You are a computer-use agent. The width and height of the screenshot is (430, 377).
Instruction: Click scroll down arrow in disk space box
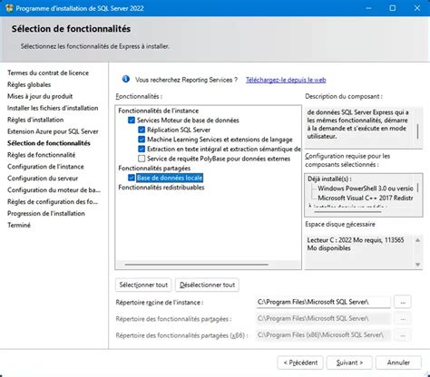tap(417, 265)
